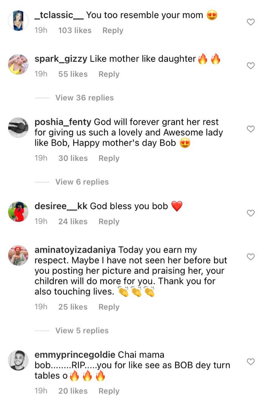This screenshot has width=269, height=410.
Task: Reply to desiree__kk's comment
Action: (109, 222)
